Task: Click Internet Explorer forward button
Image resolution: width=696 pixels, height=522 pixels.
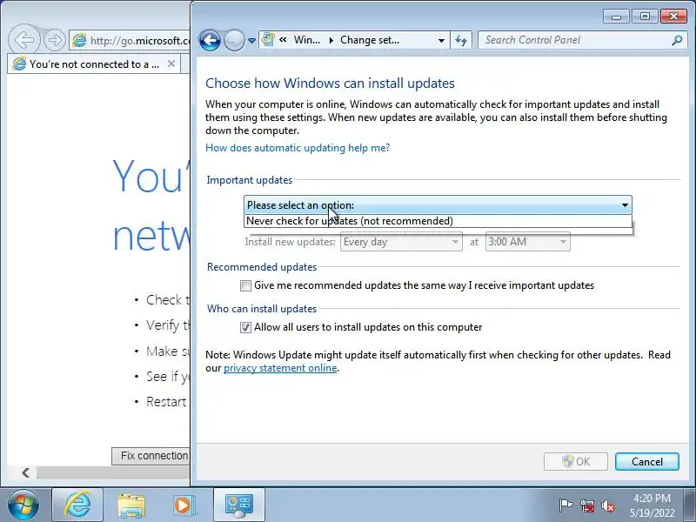Action: click(x=55, y=40)
